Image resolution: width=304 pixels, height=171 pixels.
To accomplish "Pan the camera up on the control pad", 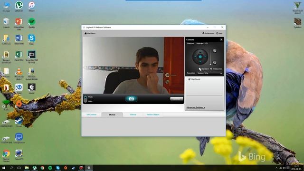I will [200, 52].
